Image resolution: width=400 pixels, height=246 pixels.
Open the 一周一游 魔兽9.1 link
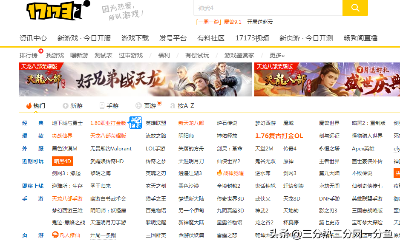[218, 22]
